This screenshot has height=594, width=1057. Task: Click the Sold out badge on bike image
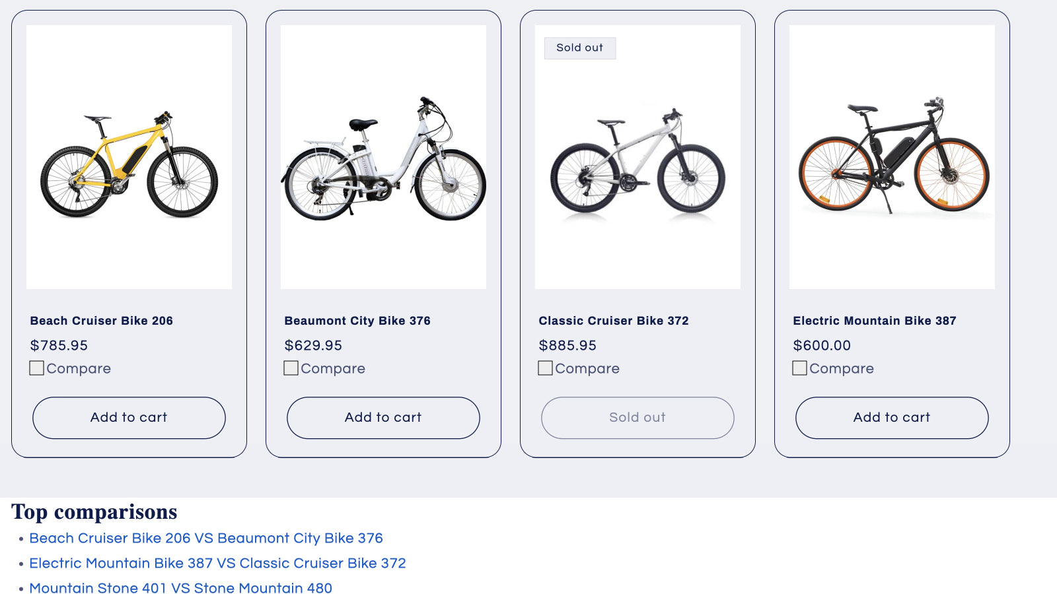click(580, 48)
